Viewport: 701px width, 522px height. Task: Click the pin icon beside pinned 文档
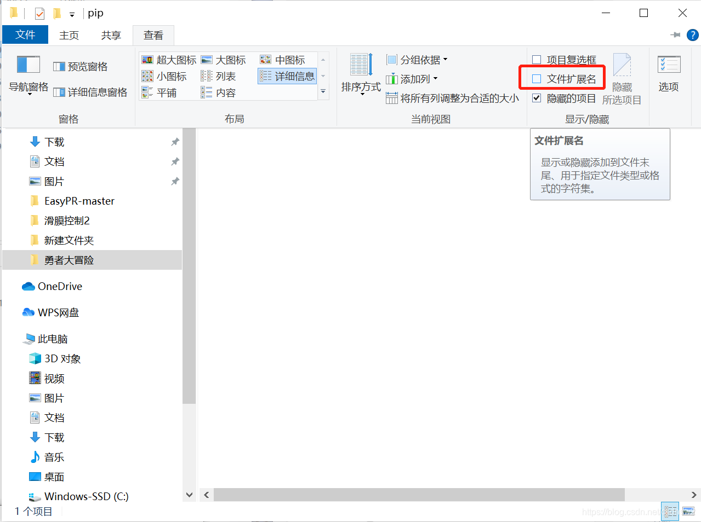[x=175, y=162]
